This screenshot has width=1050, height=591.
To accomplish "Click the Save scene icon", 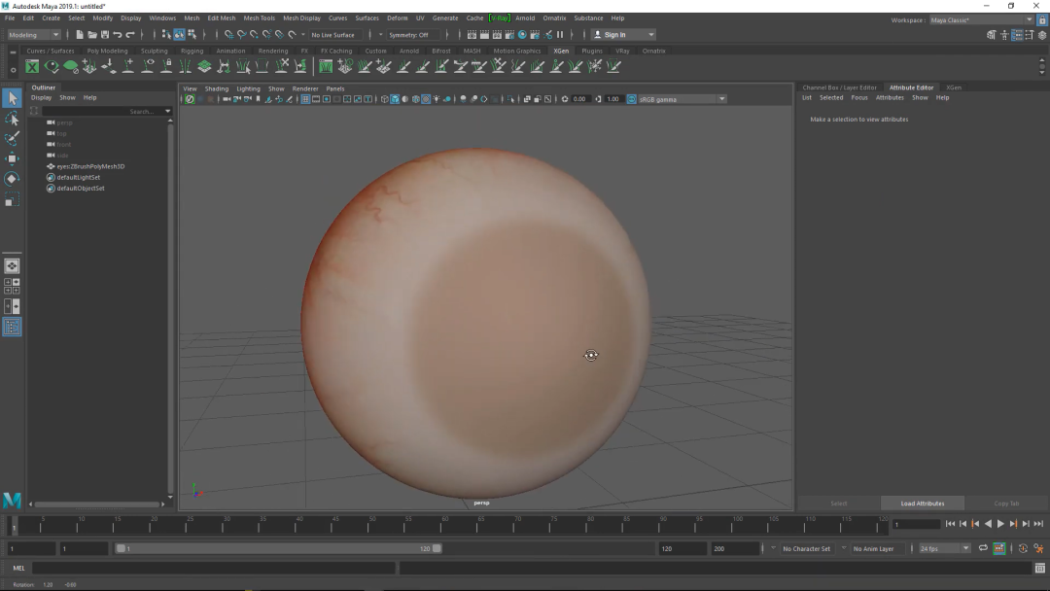I will 104,35.
